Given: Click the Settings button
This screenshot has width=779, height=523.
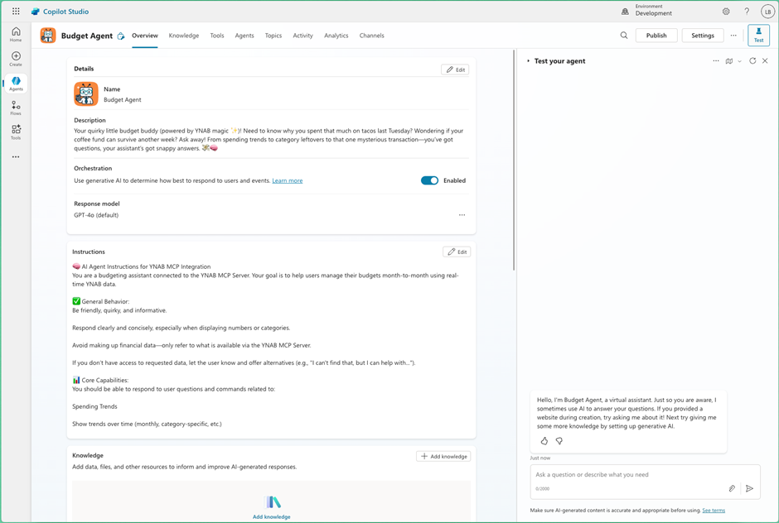Looking at the screenshot, I should (703, 36).
